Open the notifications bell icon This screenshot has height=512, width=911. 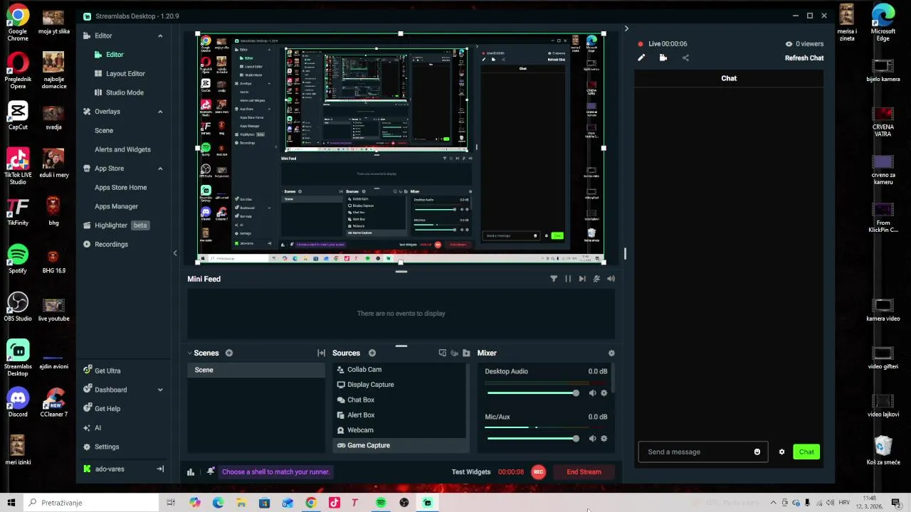click(211, 471)
